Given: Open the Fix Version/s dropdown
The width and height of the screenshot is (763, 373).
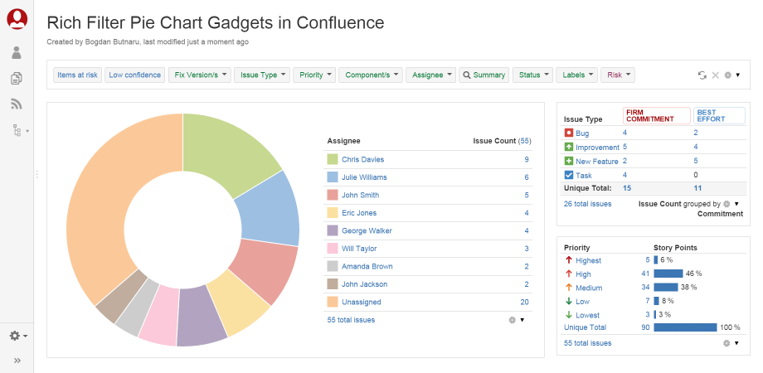Looking at the screenshot, I should (x=199, y=75).
